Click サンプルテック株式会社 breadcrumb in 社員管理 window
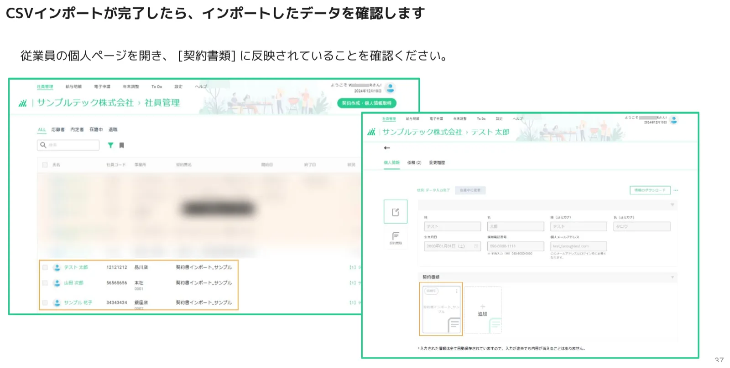The height and width of the screenshot is (368, 730). (85, 103)
